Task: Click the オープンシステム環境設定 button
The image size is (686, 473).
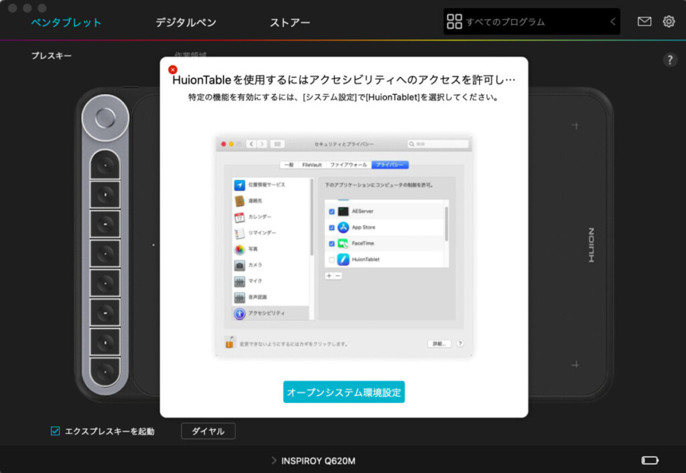Action: pyautogui.click(x=344, y=392)
